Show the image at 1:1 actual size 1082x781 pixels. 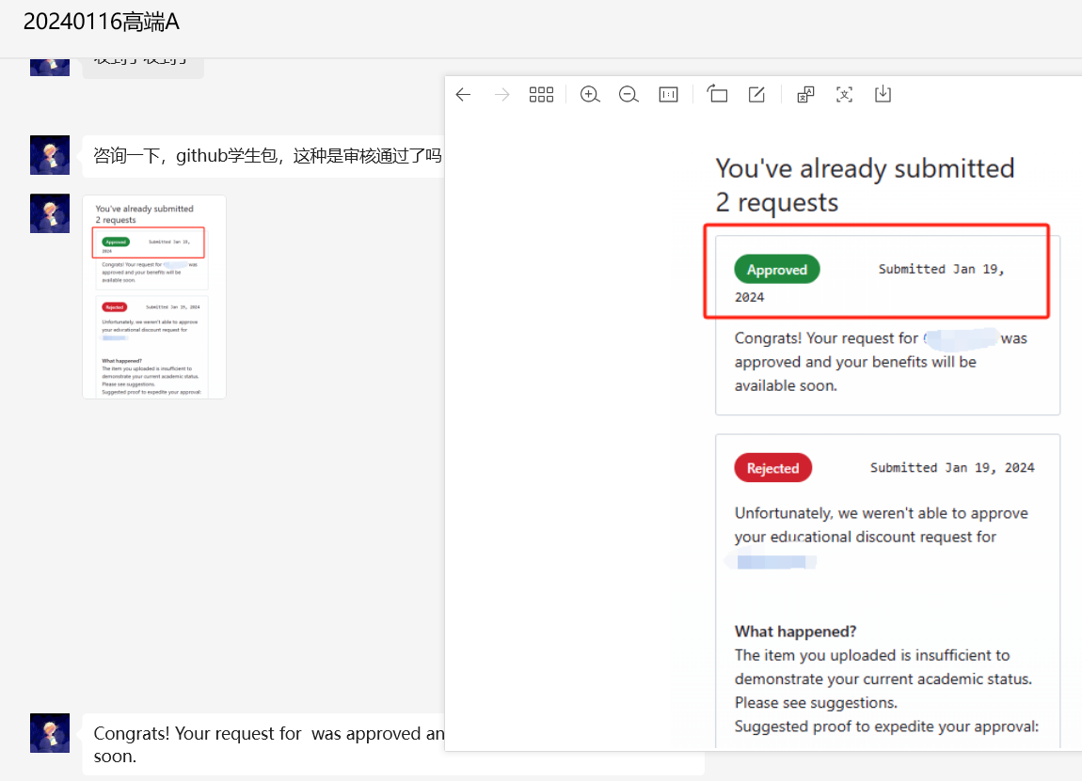[x=669, y=94]
